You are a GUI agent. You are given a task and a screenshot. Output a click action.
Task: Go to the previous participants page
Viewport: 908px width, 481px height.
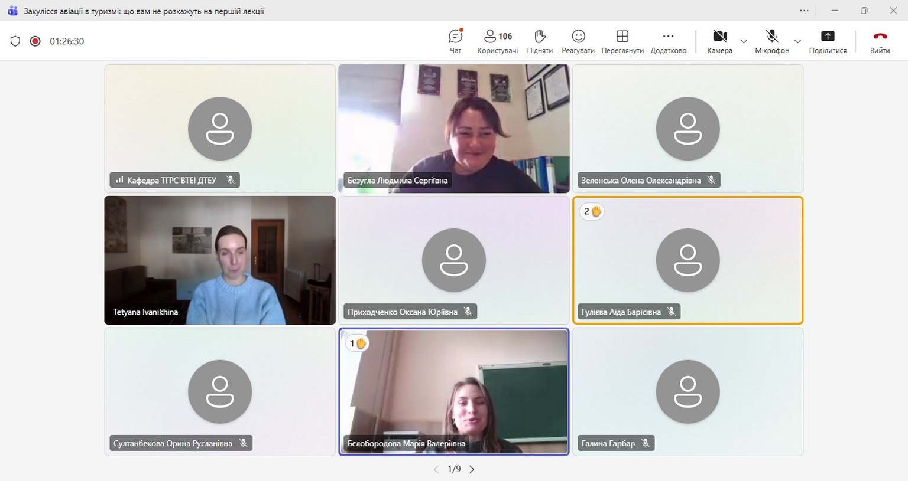(436, 469)
